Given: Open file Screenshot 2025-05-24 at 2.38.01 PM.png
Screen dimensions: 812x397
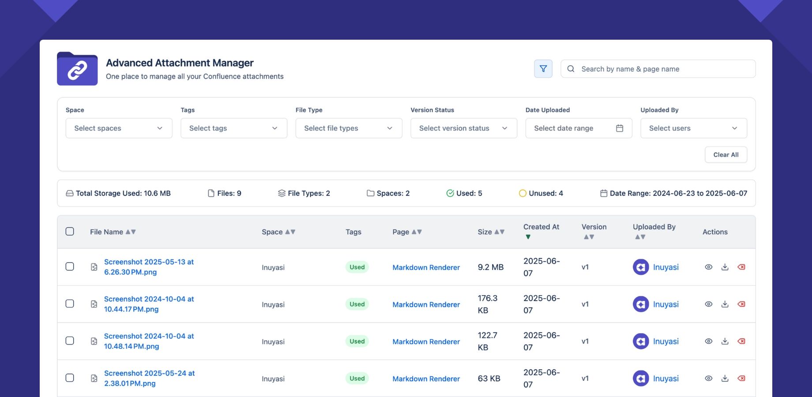Looking at the screenshot, I should [x=149, y=378].
